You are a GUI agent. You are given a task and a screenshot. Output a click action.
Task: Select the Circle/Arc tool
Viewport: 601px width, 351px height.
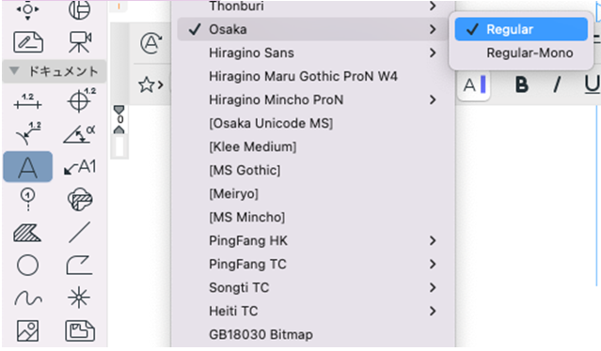[27, 265]
